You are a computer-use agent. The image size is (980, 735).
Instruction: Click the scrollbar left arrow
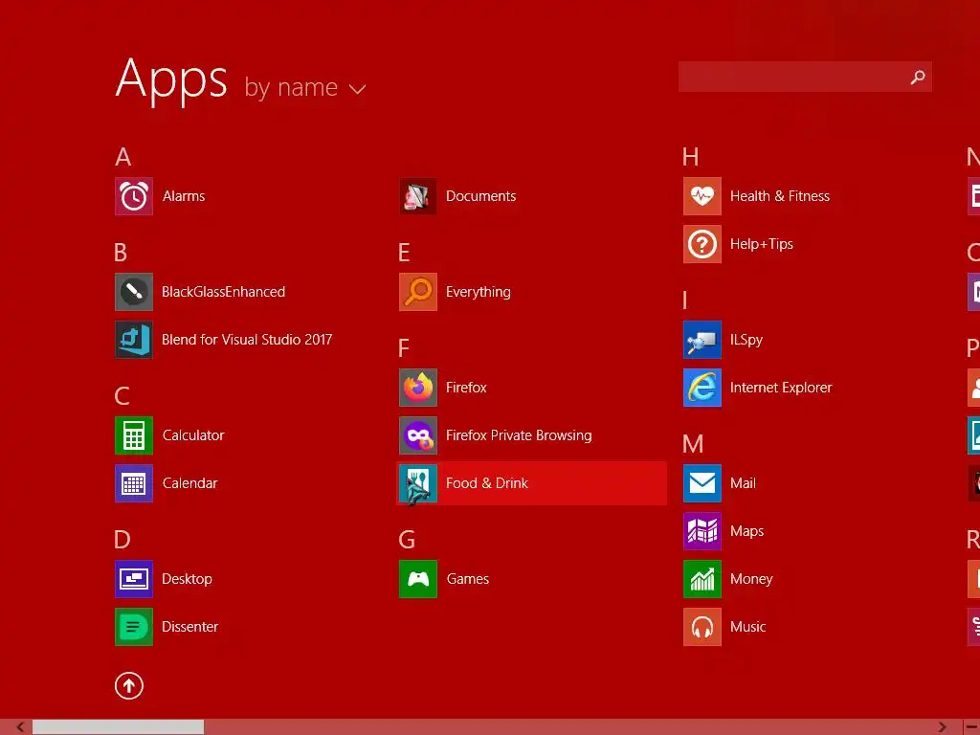pos(20,727)
